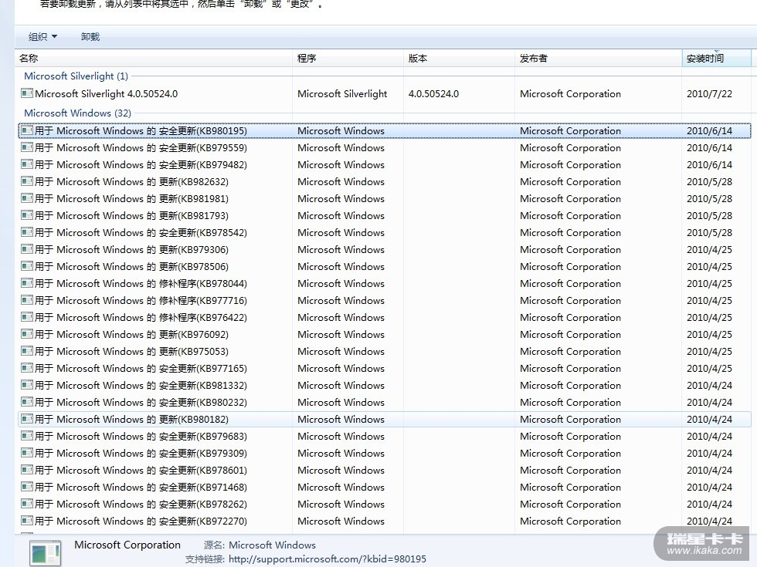757x567 pixels.
Task: Collapse the Microsoft Silverlight (1) group
Action: 76,76
